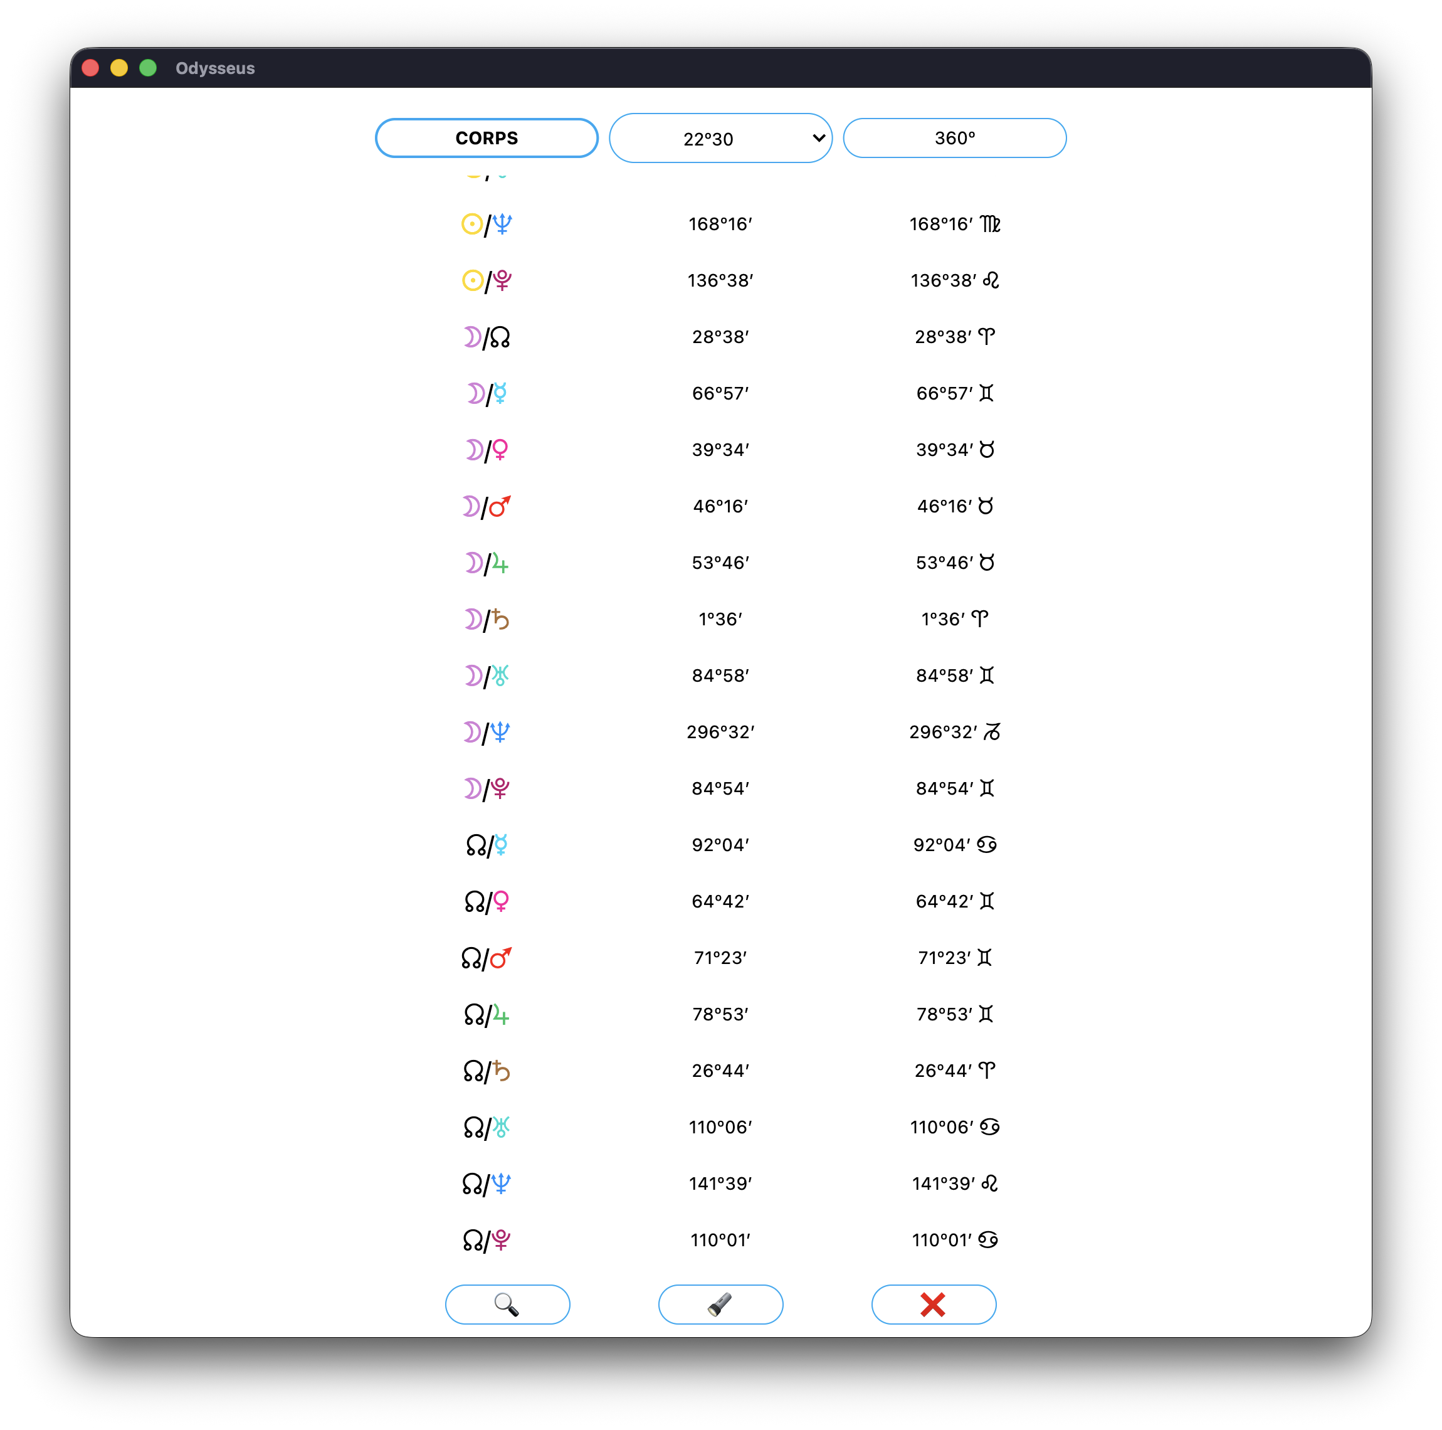Click the 296°32′ Capricorn position value
This screenshot has height=1430, width=1442.
click(x=954, y=732)
